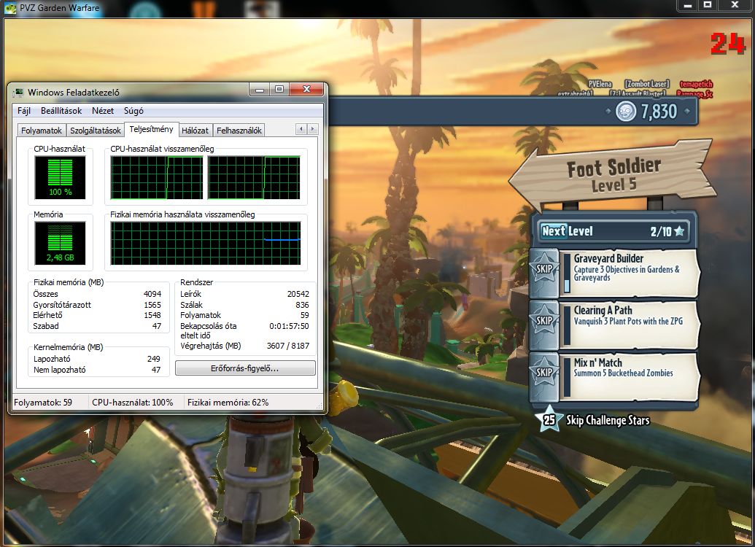
Task: Click the Zombot Laser label
Action: click(x=646, y=84)
